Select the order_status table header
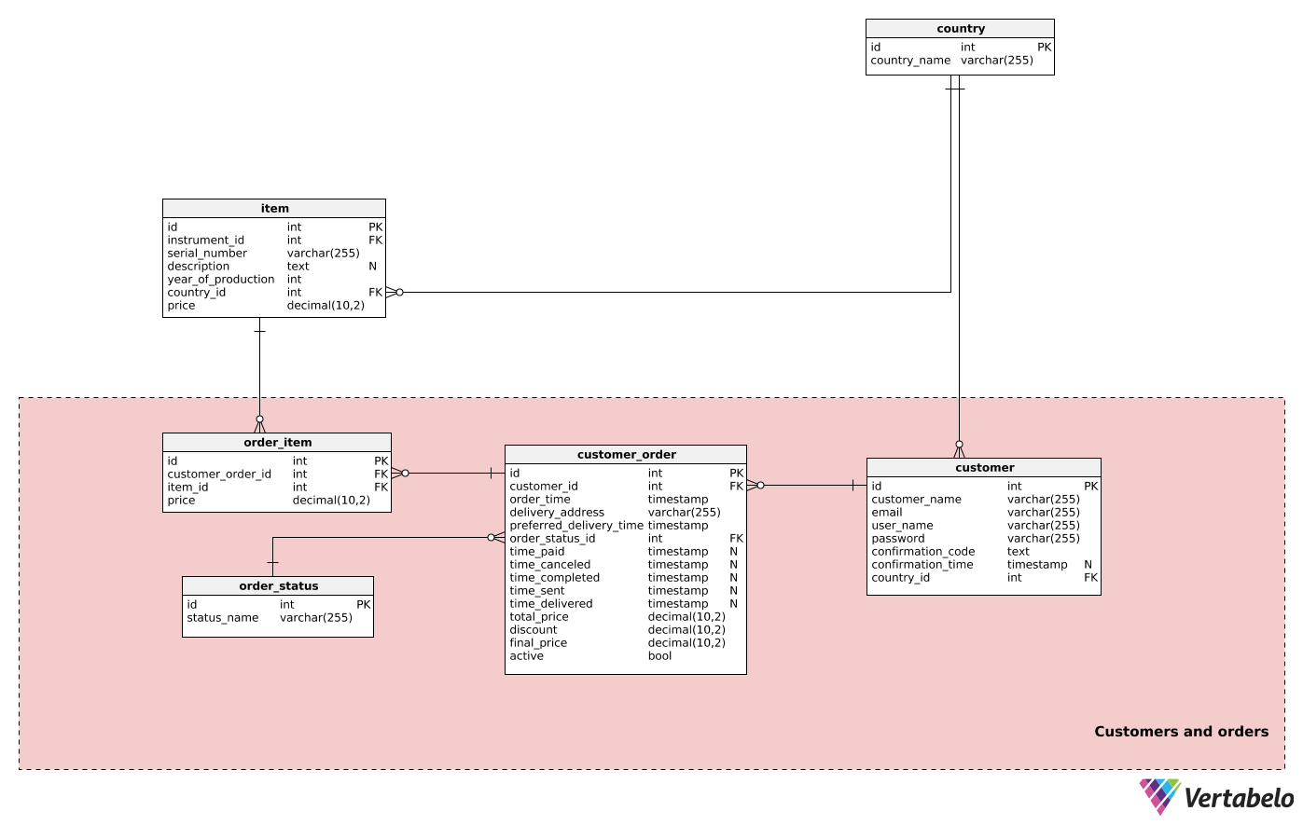The image size is (1303, 825). [278, 586]
